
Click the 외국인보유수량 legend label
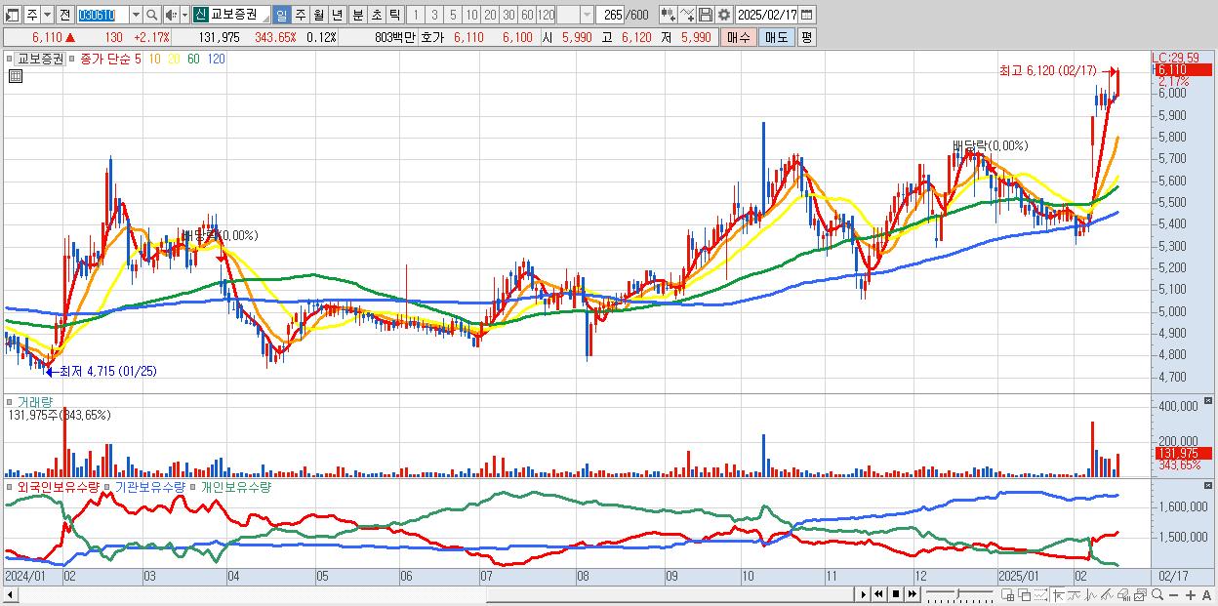[x=59, y=486]
